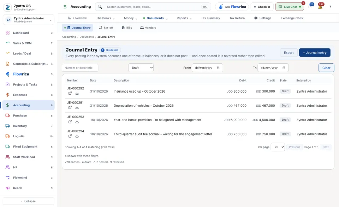Image resolution: width=339 pixels, height=207 pixels.
Task: Expand The books menu
Action: tap(105, 18)
